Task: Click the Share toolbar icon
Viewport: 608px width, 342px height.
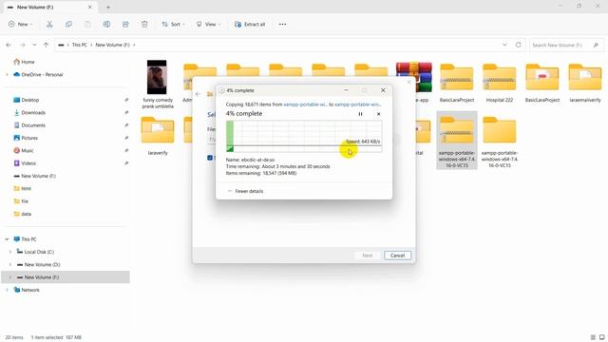Action: [125, 24]
